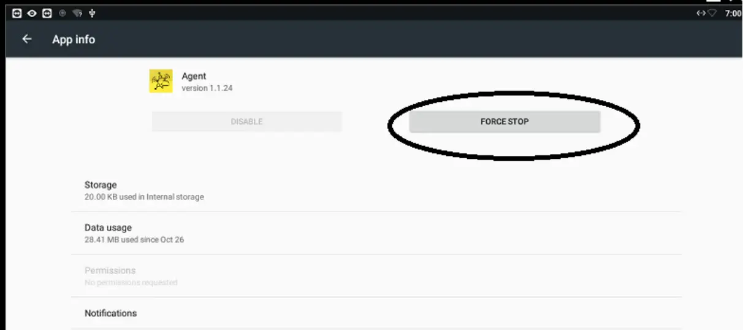Click the App info title
Image resolution: width=743 pixels, height=330 pixels.
[x=74, y=39]
